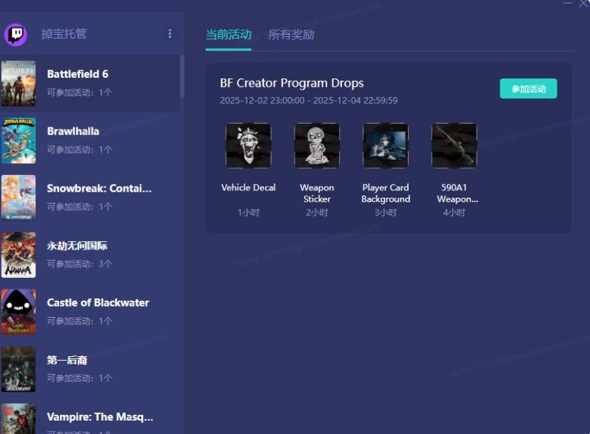Open the three-dot menu beside 掉宝托管
Image resolution: width=590 pixels, height=434 pixels.
[x=170, y=34]
